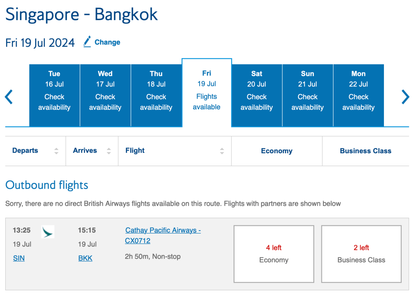Image resolution: width=413 pixels, height=296 pixels.
Task: Select the left arrow to see earlier dates
Action: (x=8, y=97)
